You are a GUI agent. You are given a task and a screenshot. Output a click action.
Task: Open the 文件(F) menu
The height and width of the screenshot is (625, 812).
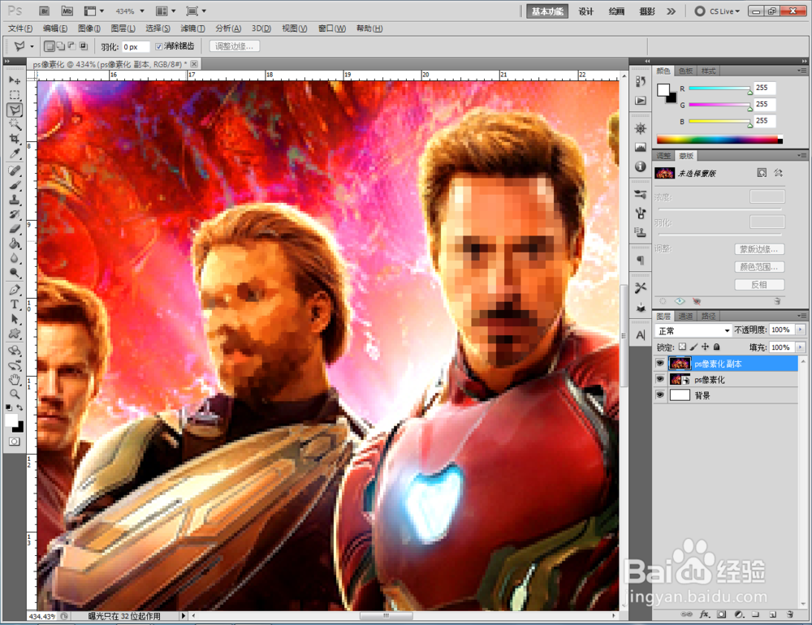tap(20, 28)
